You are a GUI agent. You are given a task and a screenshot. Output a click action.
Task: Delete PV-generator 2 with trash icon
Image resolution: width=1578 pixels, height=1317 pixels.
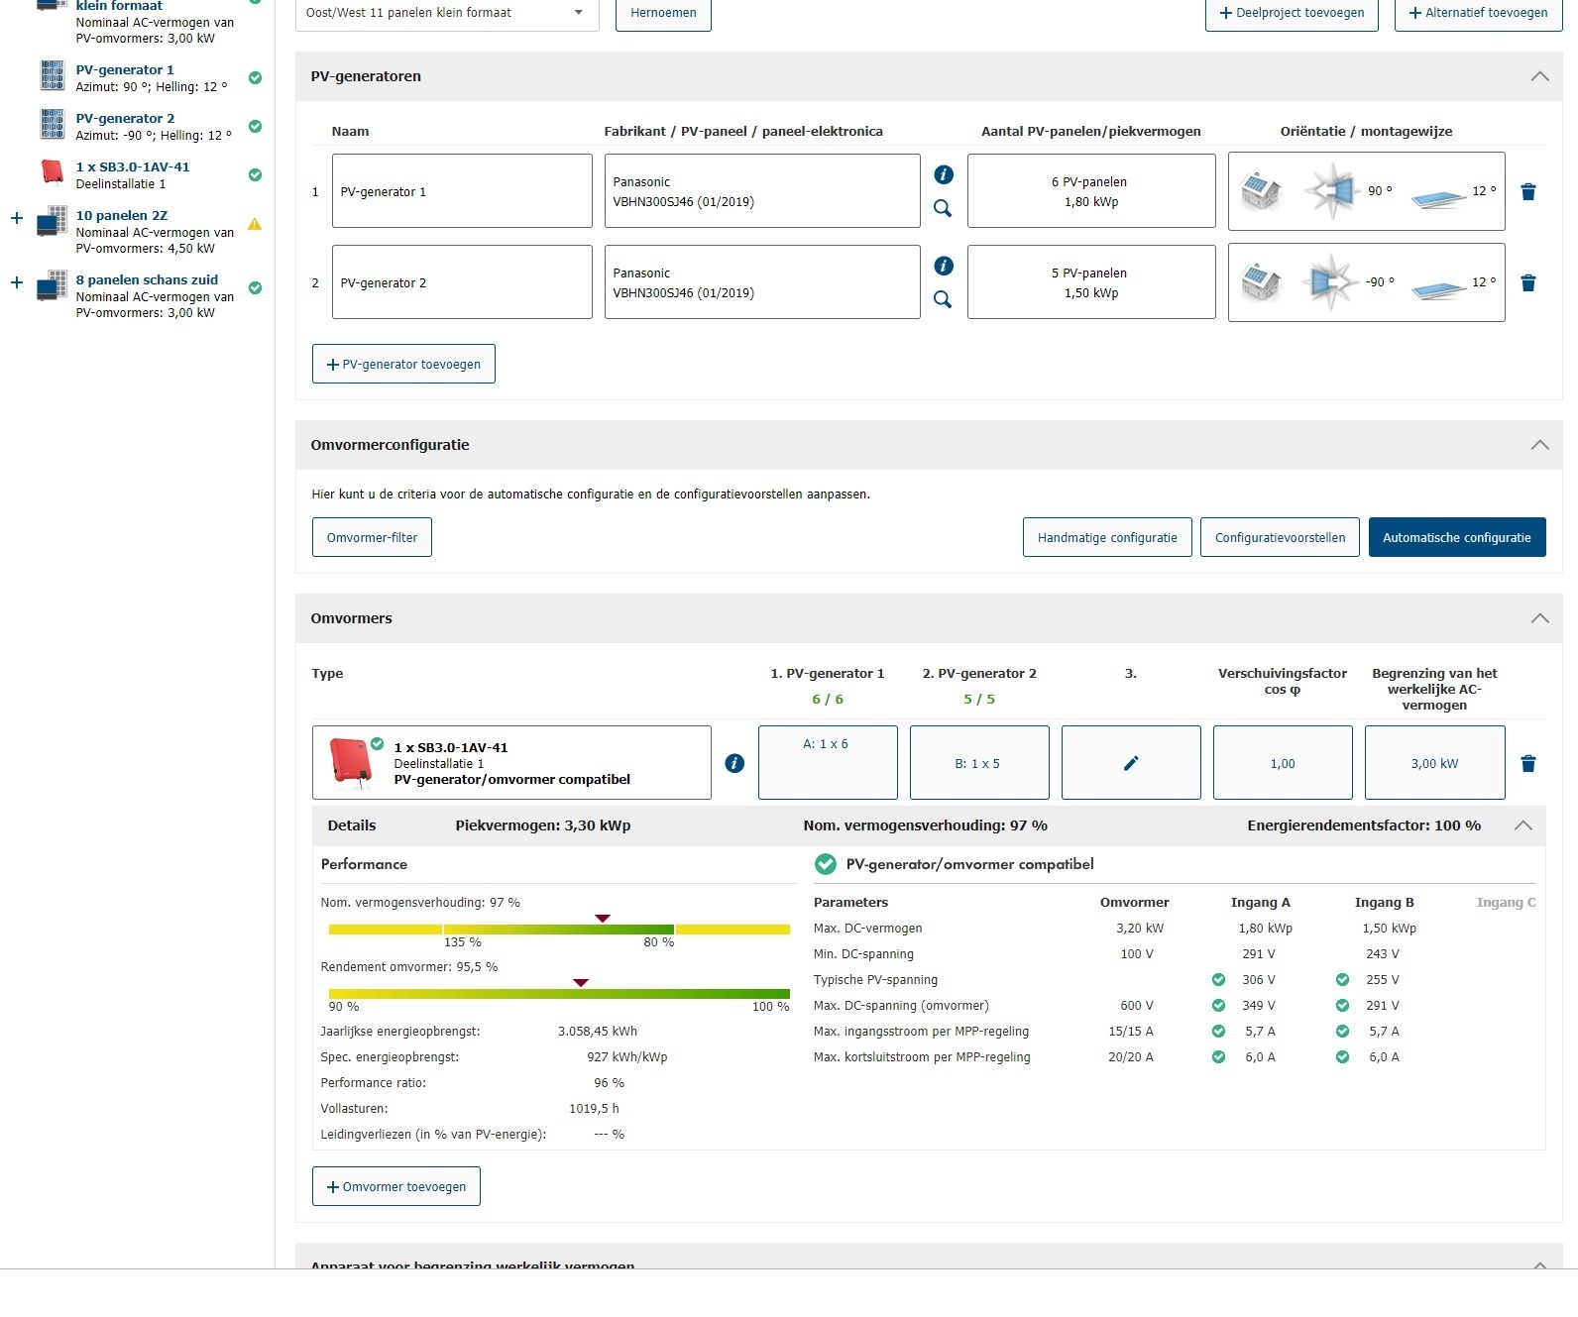pyautogui.click(x=1527, y=283)
